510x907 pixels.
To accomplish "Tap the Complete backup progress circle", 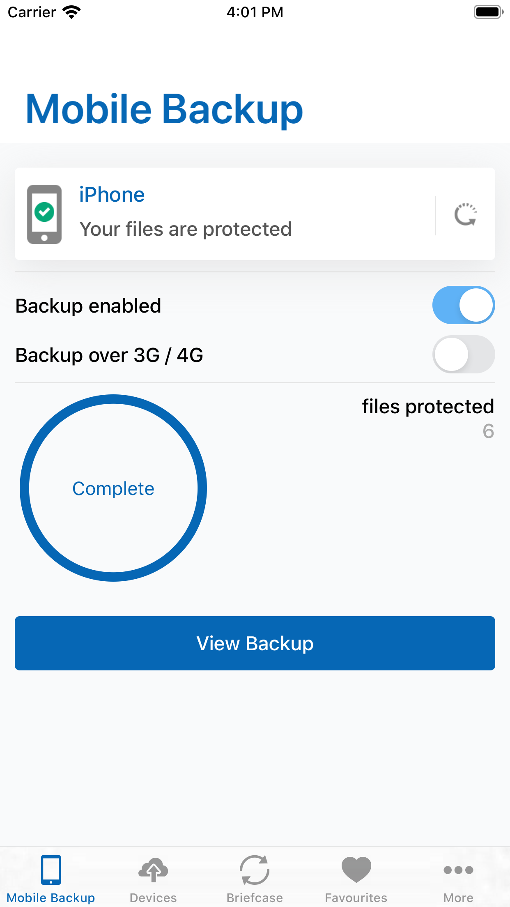I will point(113,488).
